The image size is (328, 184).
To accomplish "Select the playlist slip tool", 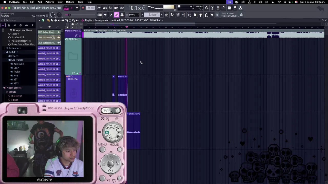I will (x=63, y=20).
